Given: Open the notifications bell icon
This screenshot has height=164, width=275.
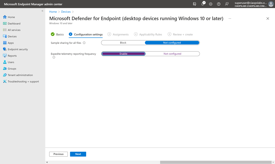Looking at the screenshot, I should click(203, 4).
